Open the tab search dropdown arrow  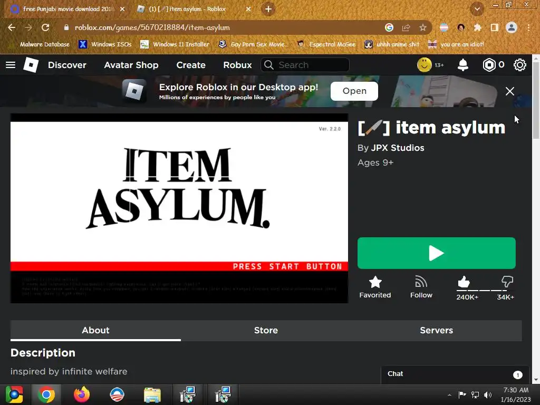pos(477,9)
